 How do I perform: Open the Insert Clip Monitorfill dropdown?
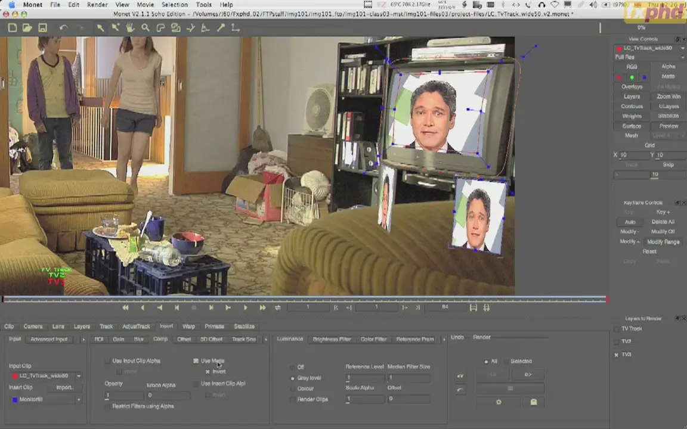[79, 400]
